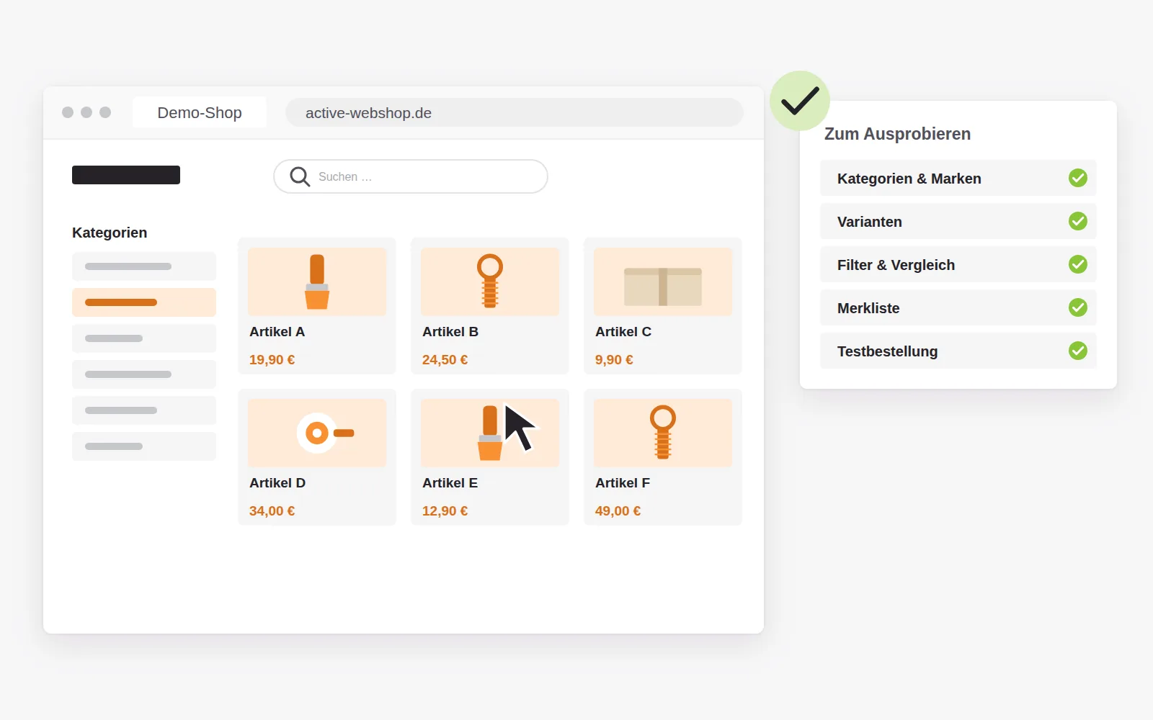Open the Artikel C package image
Image resolution: width=1153 pixels, height=720 pixels.
click(663, 282)
